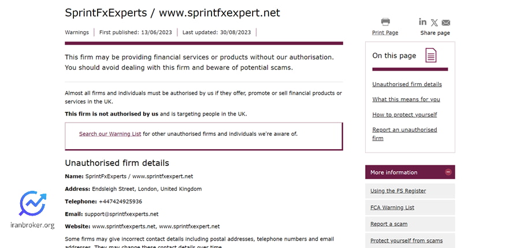Share page via email envelope icon
520x248 pixels.
[446, 23]
